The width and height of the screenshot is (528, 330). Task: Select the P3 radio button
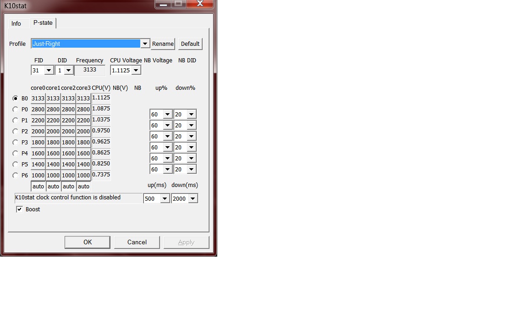pyautogui.click(x=15, y=143)
